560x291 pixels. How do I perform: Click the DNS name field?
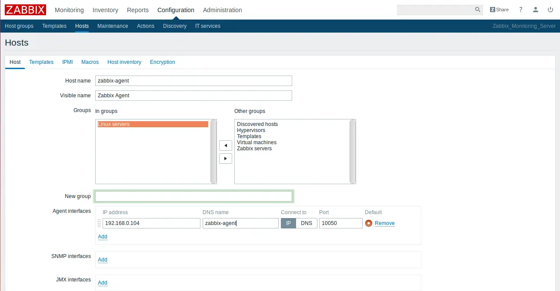240,223
